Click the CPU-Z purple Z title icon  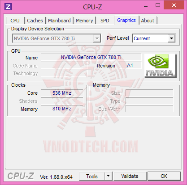(8, 7)
